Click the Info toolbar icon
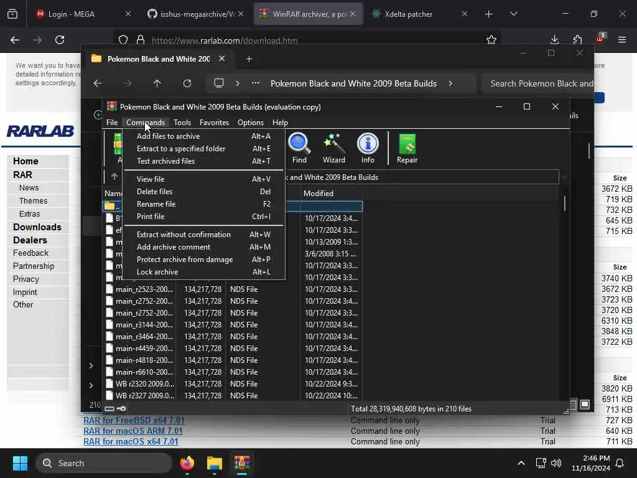 tap(368, 148)
